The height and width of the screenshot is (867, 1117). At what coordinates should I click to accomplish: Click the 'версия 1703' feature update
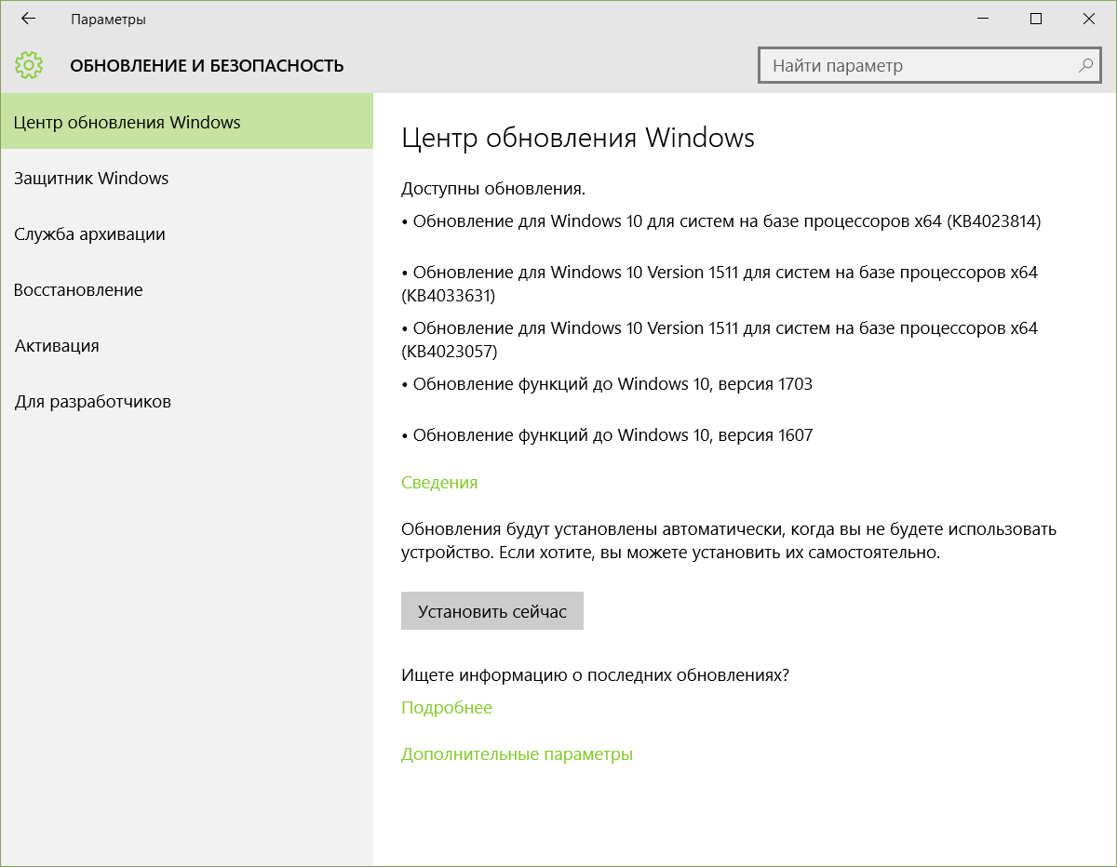pos(607,383)
